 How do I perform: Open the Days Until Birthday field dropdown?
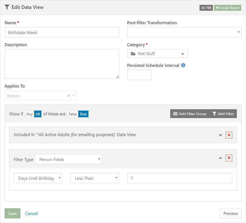coord(38,178)
